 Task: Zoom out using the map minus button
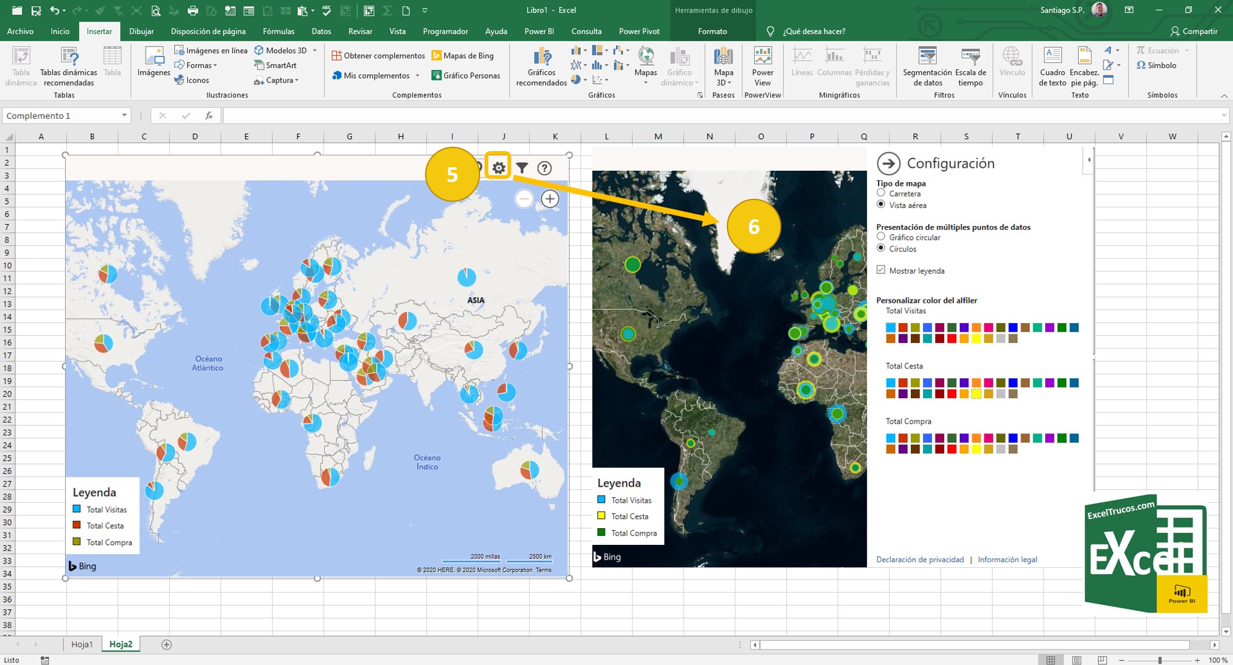524,199
